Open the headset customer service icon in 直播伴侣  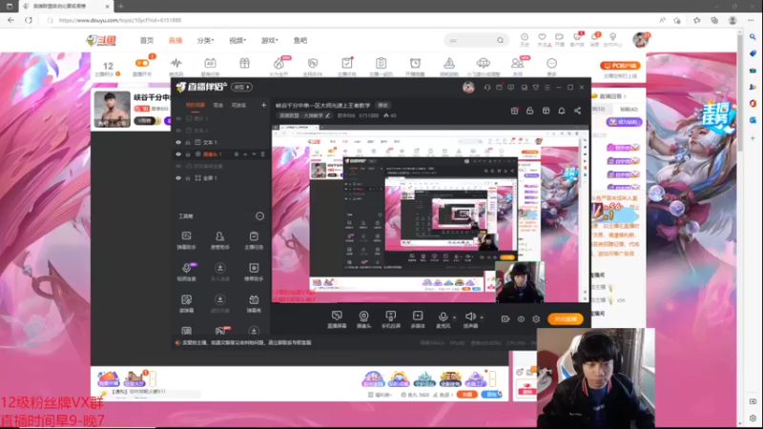pos(487,87)
